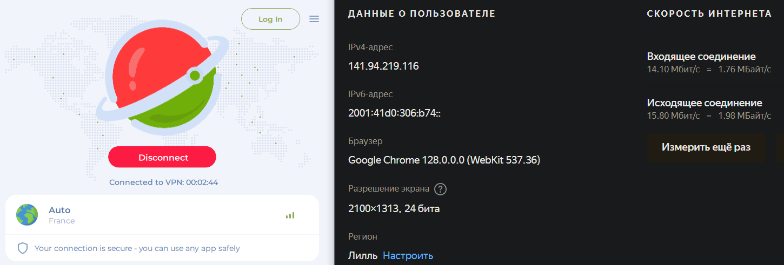Click the 15.80 Мбит/с outgoing speed value
Screen dimensions: 784x265
(674, 115)
